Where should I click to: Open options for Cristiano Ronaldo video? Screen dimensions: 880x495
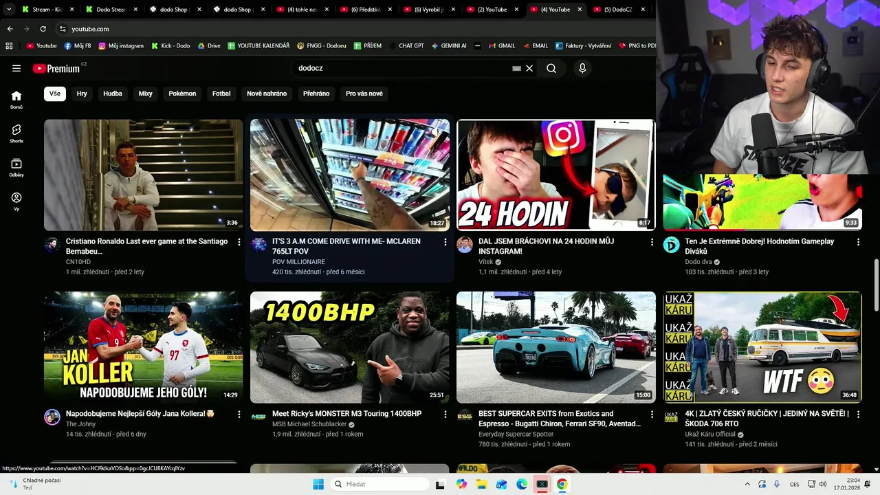(x=239, y=242)
